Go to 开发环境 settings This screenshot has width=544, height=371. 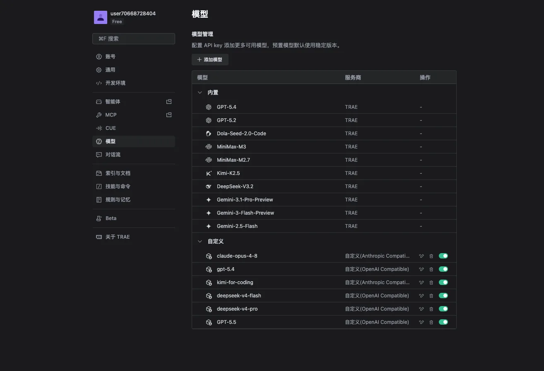pos(134,83)
